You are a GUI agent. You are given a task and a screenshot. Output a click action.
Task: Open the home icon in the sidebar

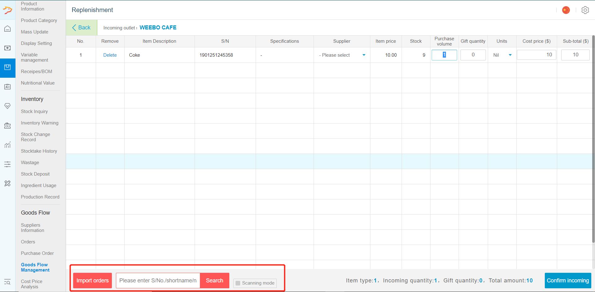[7, 29]
